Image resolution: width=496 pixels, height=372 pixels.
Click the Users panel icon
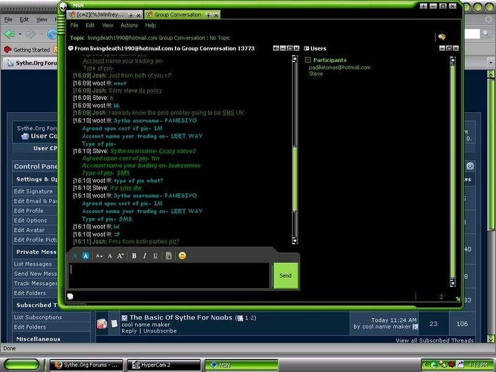point(306,48)
